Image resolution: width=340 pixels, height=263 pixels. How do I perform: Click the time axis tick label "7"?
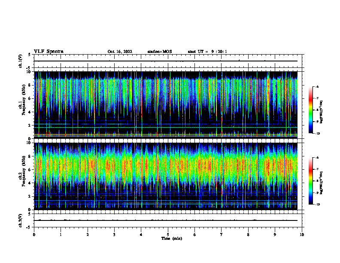[x=222, y=235]
